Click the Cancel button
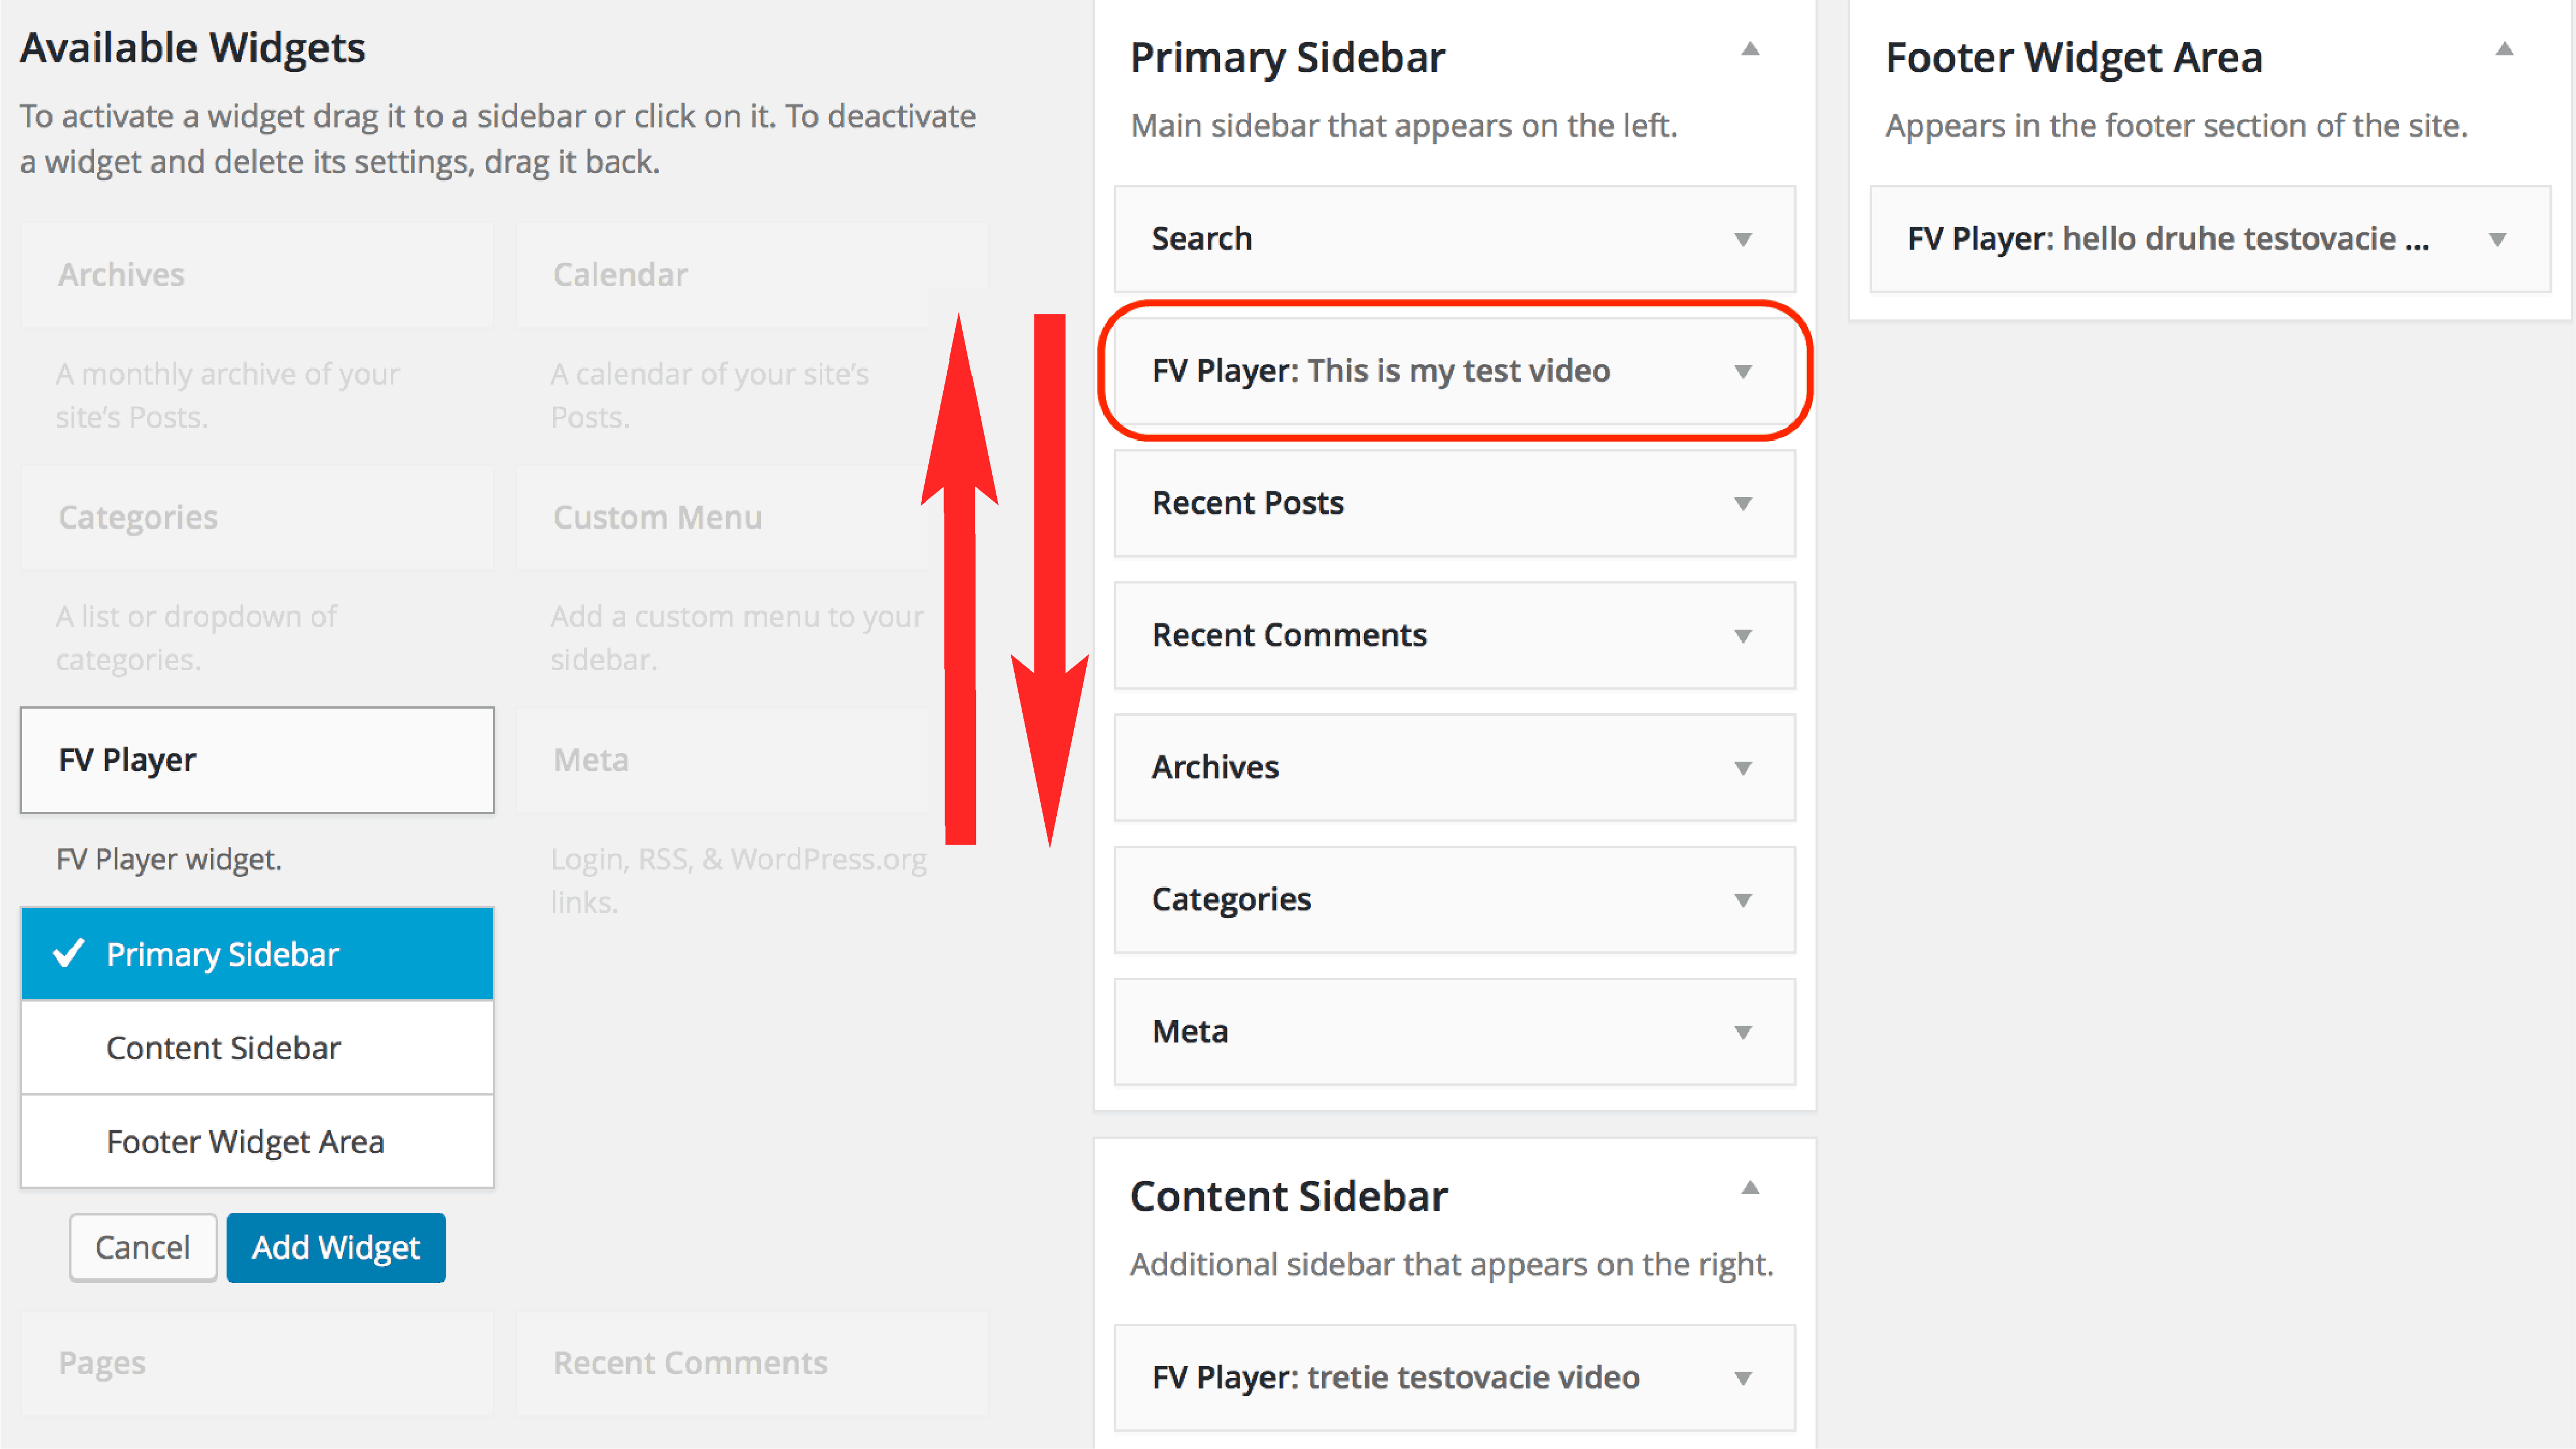Screen dimensions: 2576x1449 [142, 1247]
